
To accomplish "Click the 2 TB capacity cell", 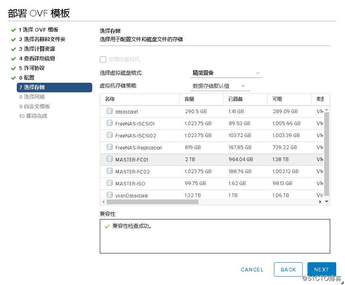I will pos(190,159).
